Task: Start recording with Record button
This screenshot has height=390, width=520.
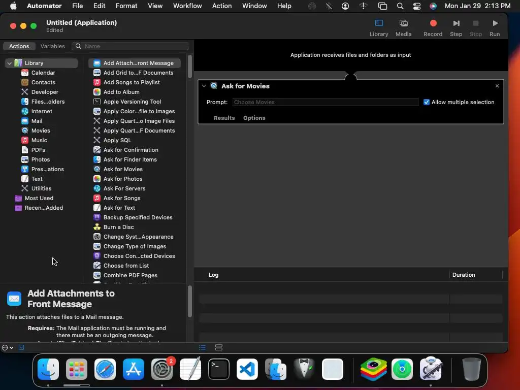Action: pyautogui.click(x=433, y=28)
